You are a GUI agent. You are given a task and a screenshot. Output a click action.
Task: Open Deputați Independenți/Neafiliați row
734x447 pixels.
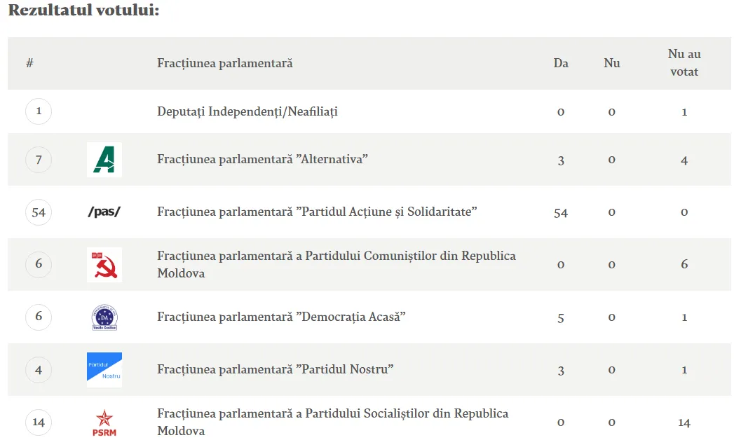(247, 111)
